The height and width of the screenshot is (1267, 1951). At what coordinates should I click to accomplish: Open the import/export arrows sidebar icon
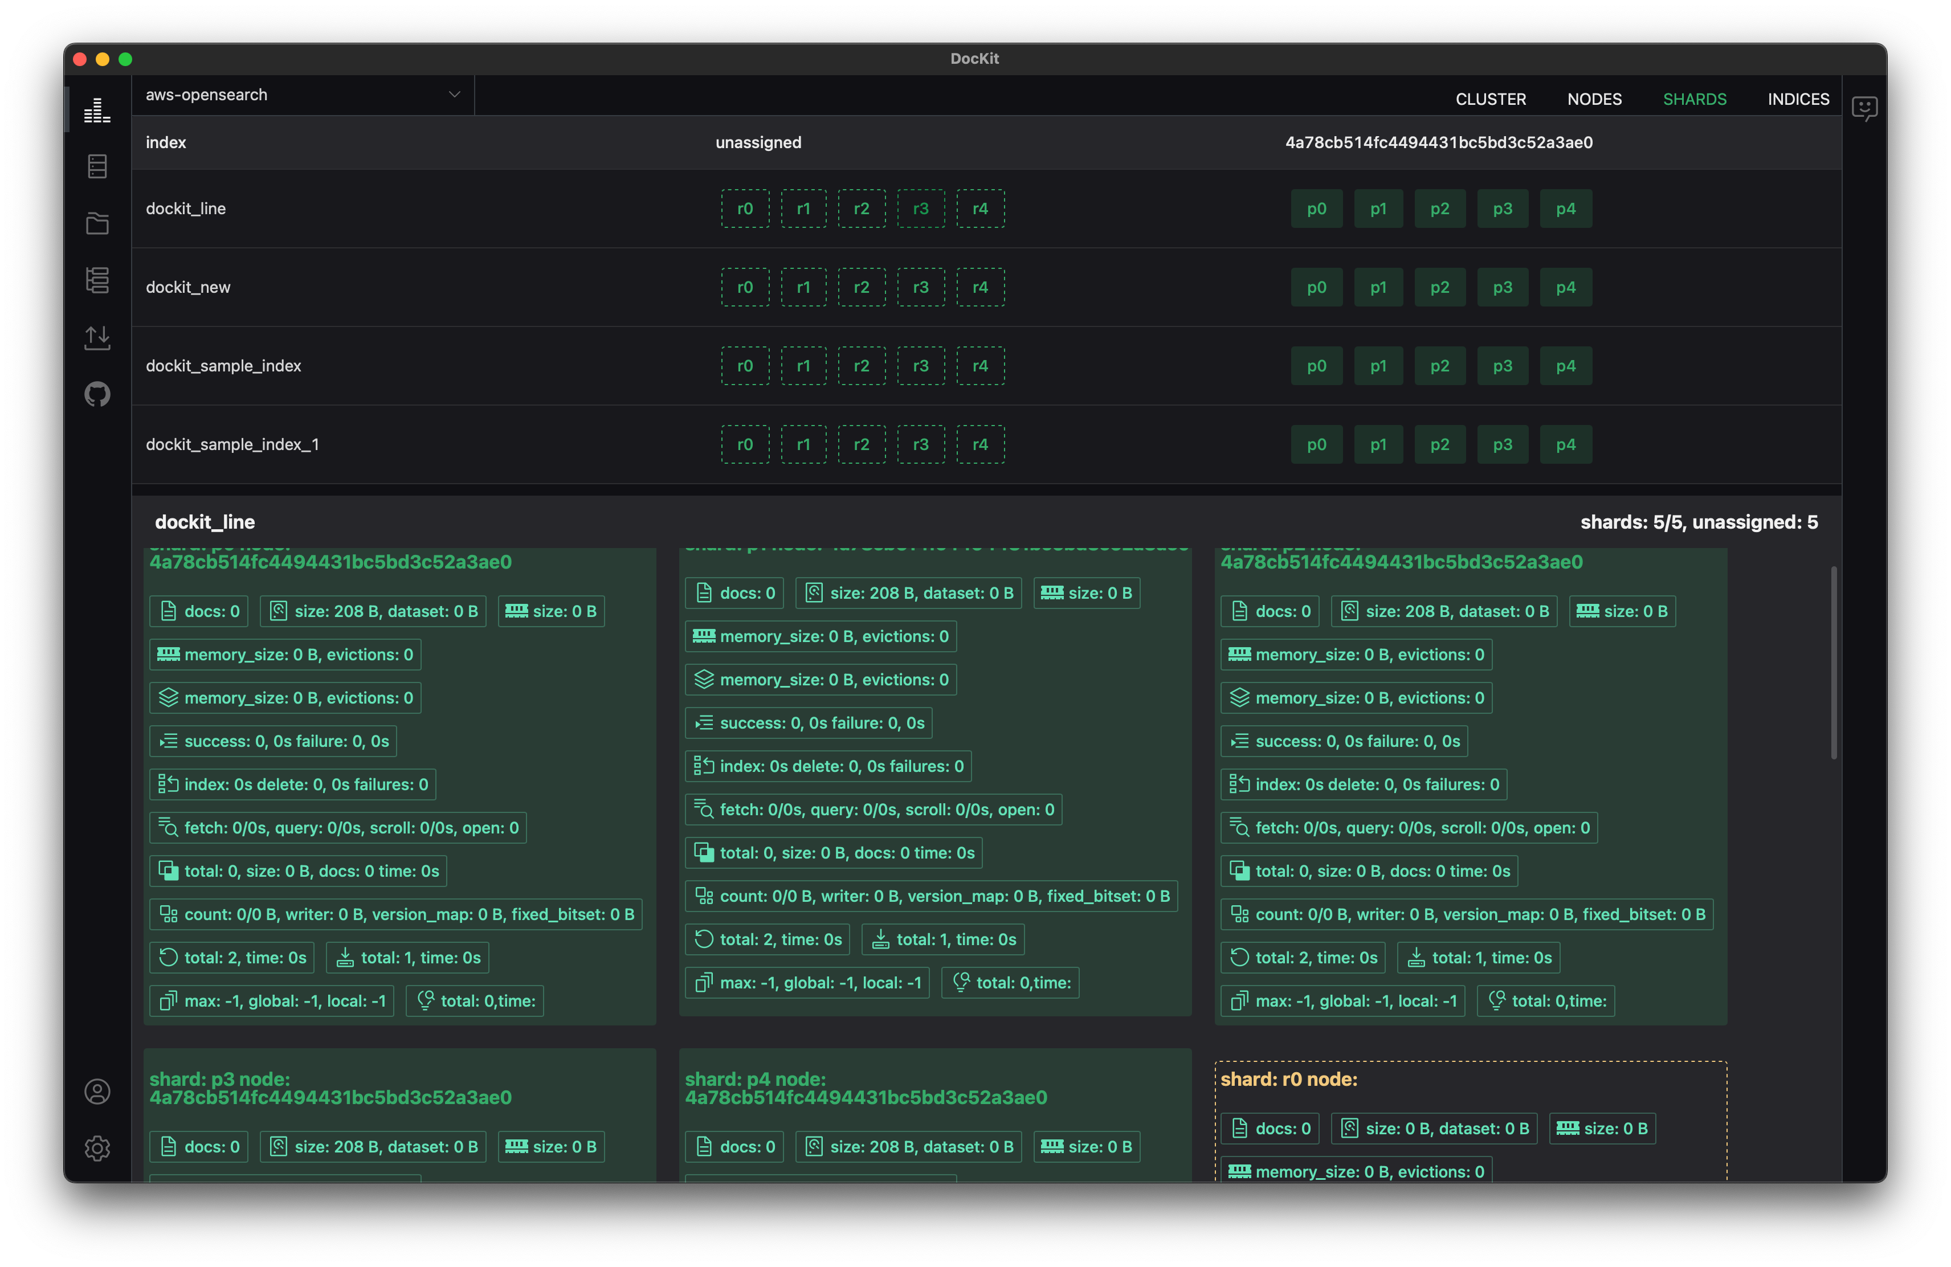[97, 337]
